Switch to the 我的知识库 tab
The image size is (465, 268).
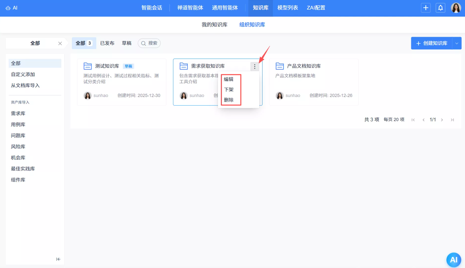click(214, 24)
